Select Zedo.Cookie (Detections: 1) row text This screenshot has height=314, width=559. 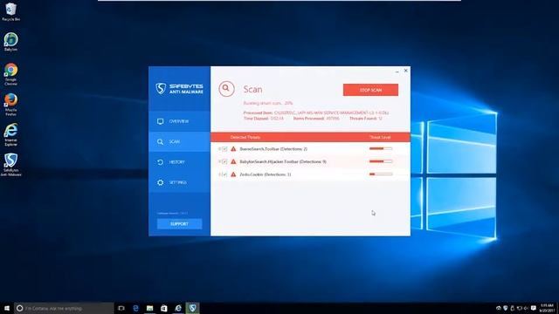point(266,174)
